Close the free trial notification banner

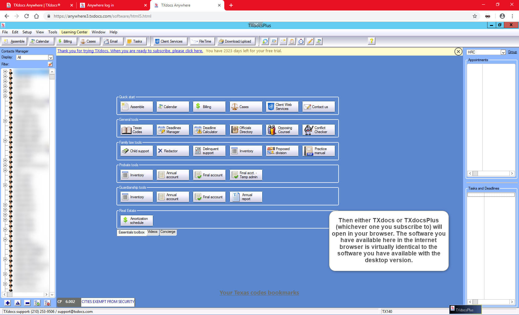point(458,52)
